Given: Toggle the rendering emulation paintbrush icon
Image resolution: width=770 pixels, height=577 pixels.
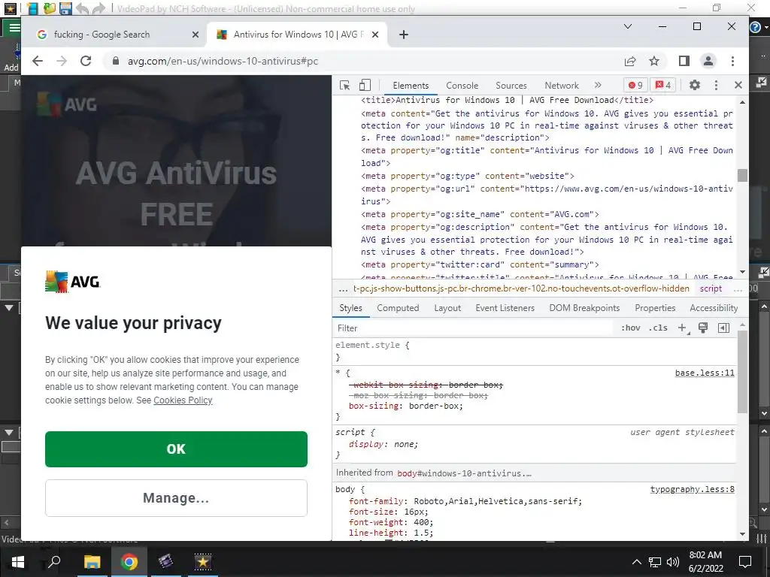Looking at the screenshot, I should point(703,328).
